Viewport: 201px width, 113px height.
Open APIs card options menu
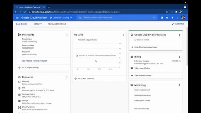click(x=123, y=35)
